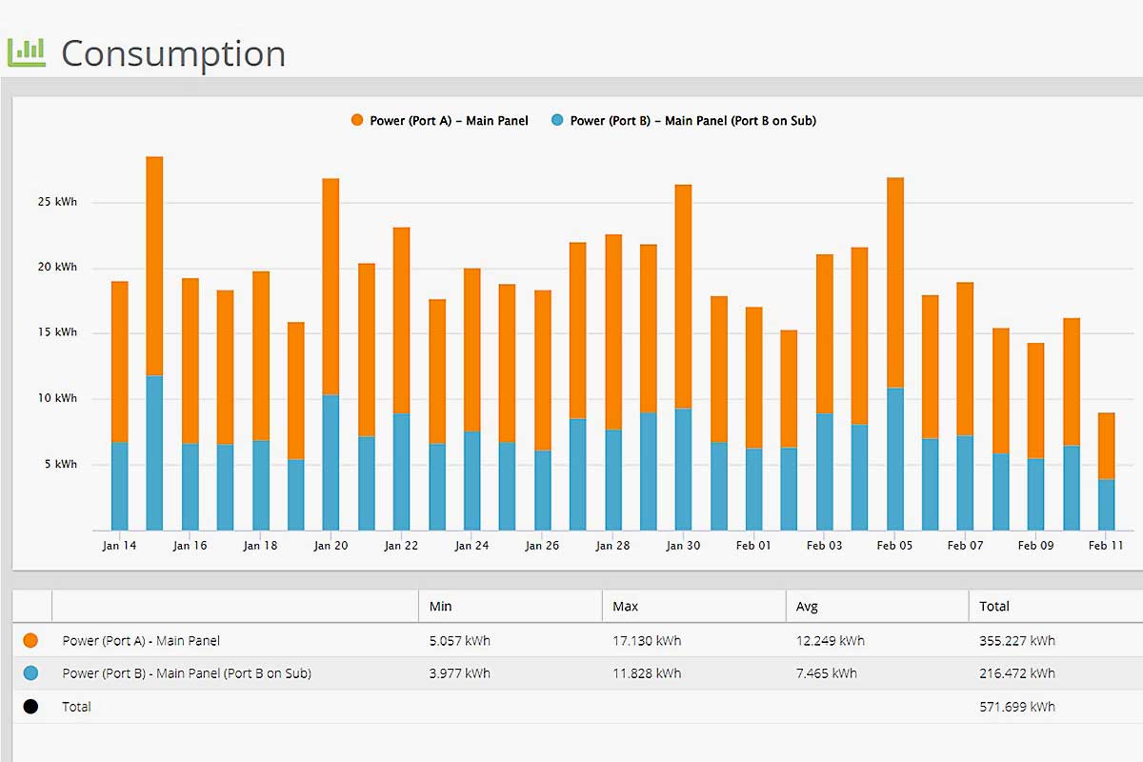Image resolution: width=1143 pixels, height=762 pixels.
Task: Click the black dot in the Total row
Action: pos(31,707)
